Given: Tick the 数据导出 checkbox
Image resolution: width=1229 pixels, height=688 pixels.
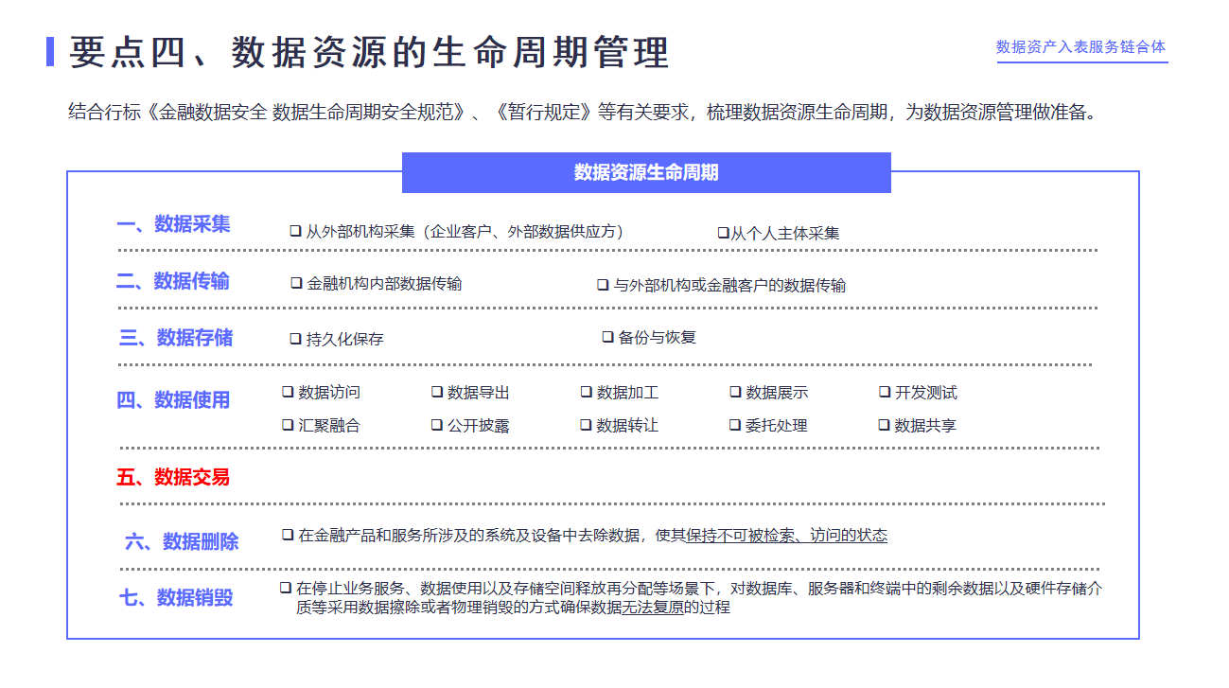Looking at the screenshot, I should 437,392.
